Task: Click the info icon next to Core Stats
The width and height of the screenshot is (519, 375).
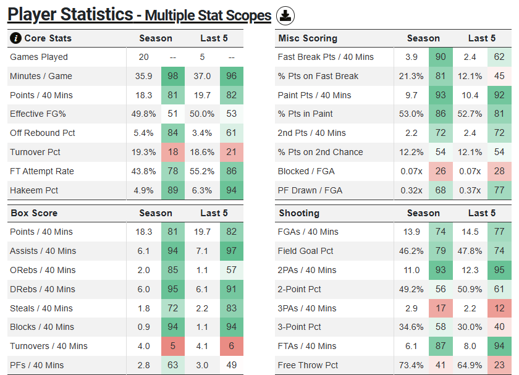Action: (16, 38)
